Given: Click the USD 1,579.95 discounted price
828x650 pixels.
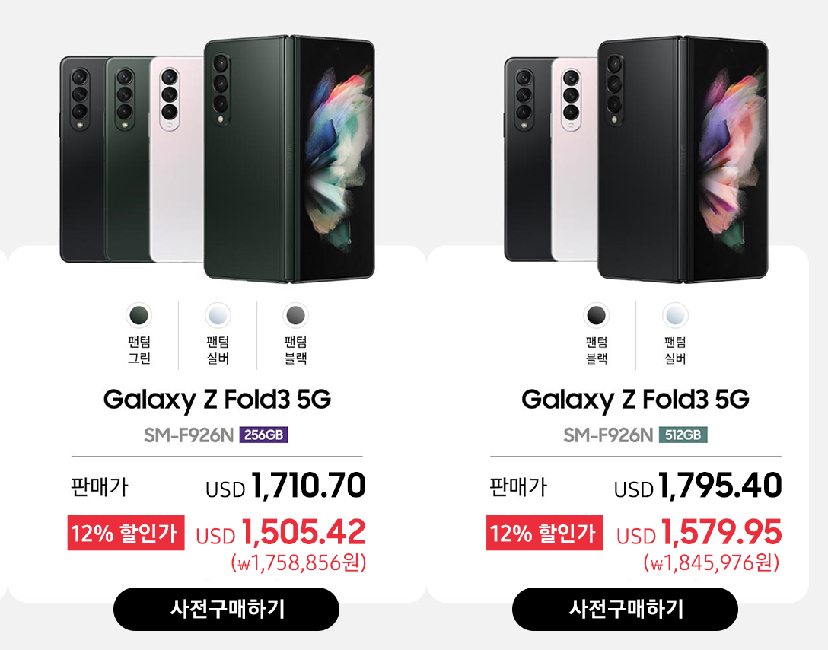Looking at the screenshot, I should point(699,532).
